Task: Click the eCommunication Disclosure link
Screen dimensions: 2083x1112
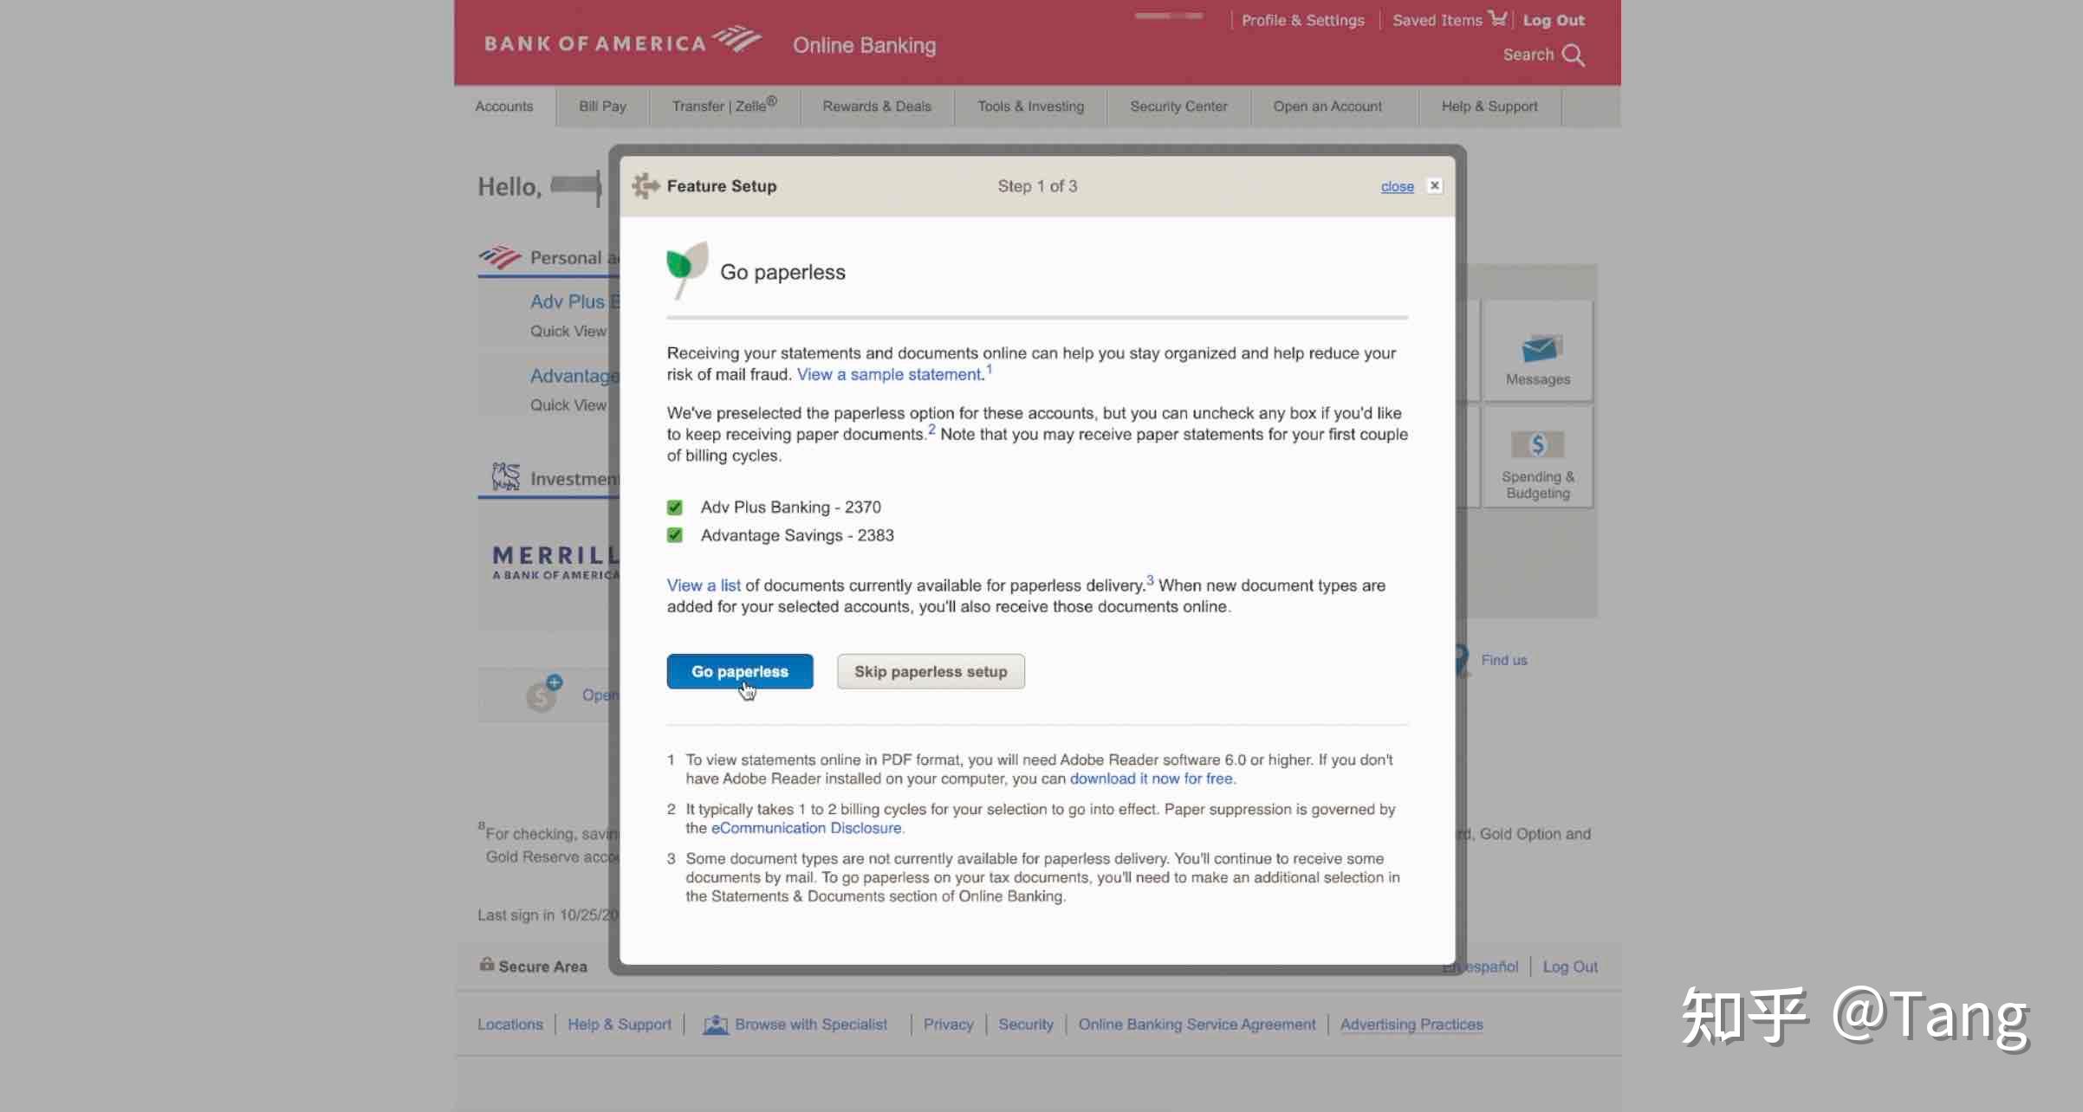Action: [x=806, y=828]
